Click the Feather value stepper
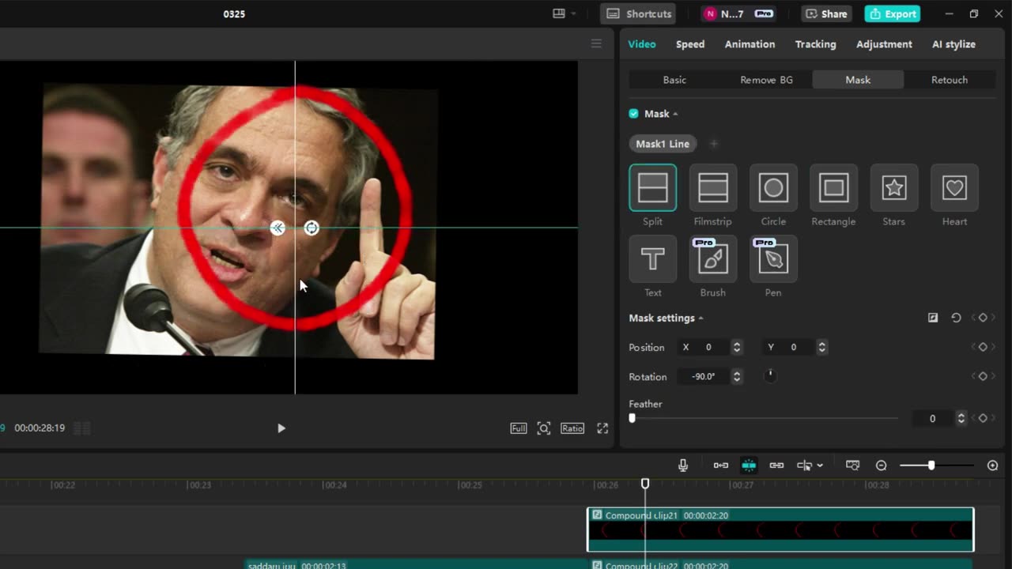This screenshot has width=1012, height=569. 961,418
